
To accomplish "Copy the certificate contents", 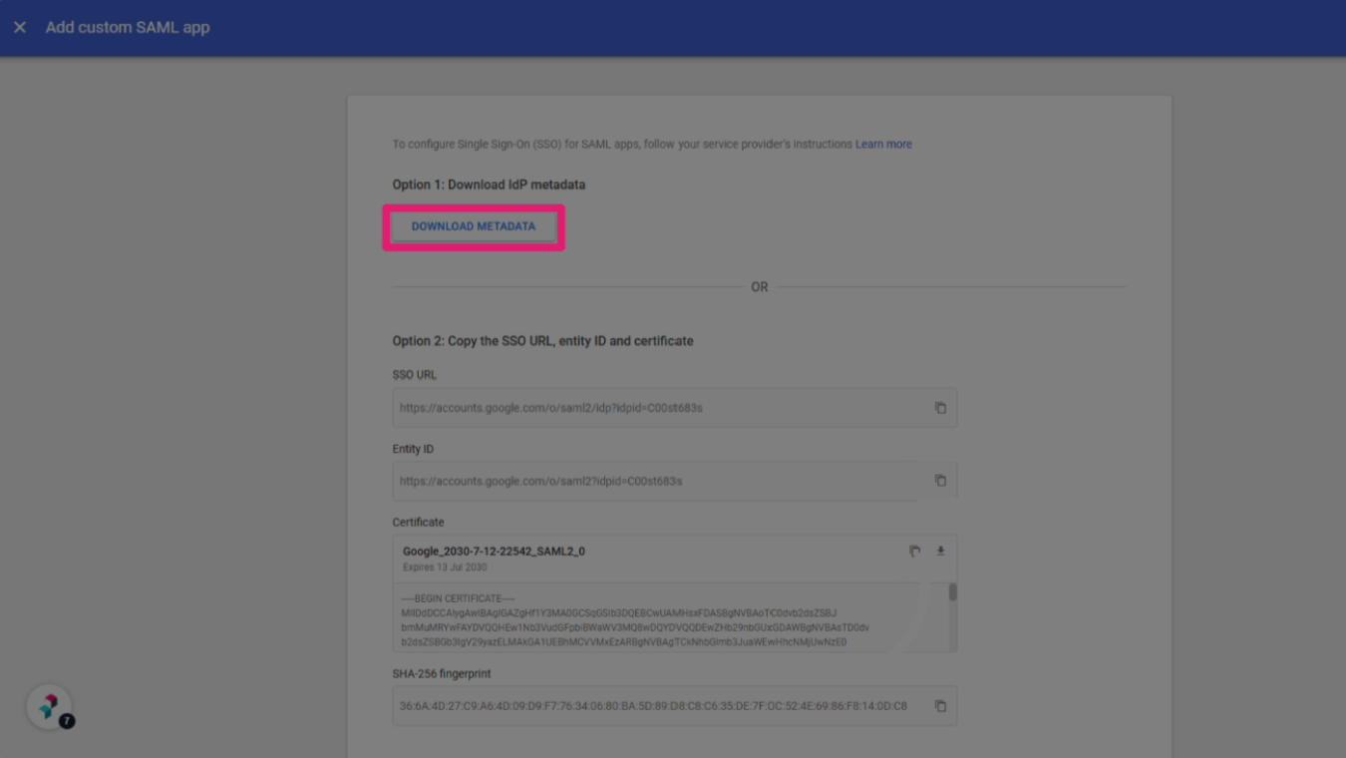I will [x=914, y=552].
